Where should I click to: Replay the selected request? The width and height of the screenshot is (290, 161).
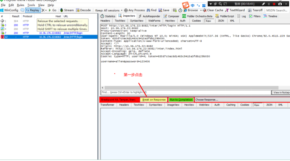coord(33,10)
